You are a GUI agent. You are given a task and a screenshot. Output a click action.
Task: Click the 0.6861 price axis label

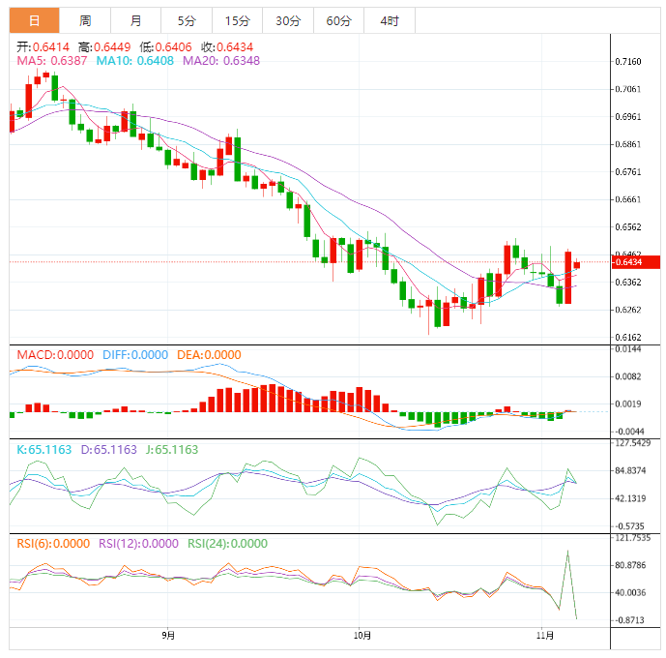[627, 144]
